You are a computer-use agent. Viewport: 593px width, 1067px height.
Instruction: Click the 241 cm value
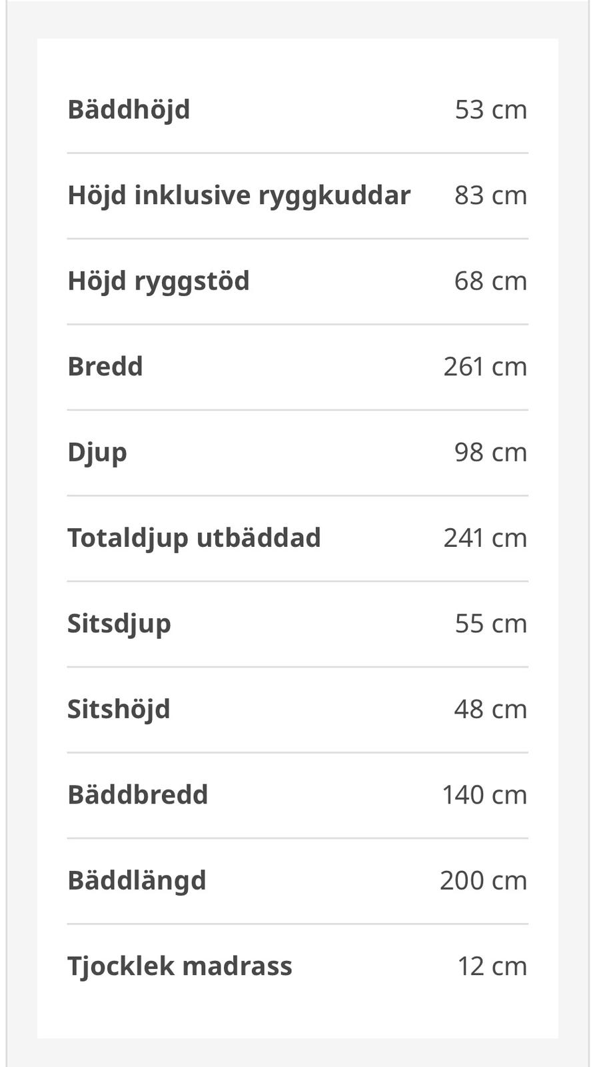tap(486, 538)
